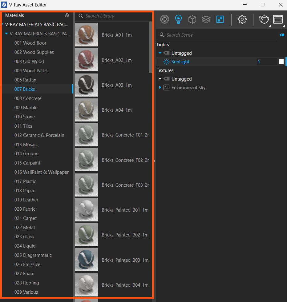This screenshot has height=302, width=287.
Task: Open the Geometry cube icon
Action: (192, 19)
